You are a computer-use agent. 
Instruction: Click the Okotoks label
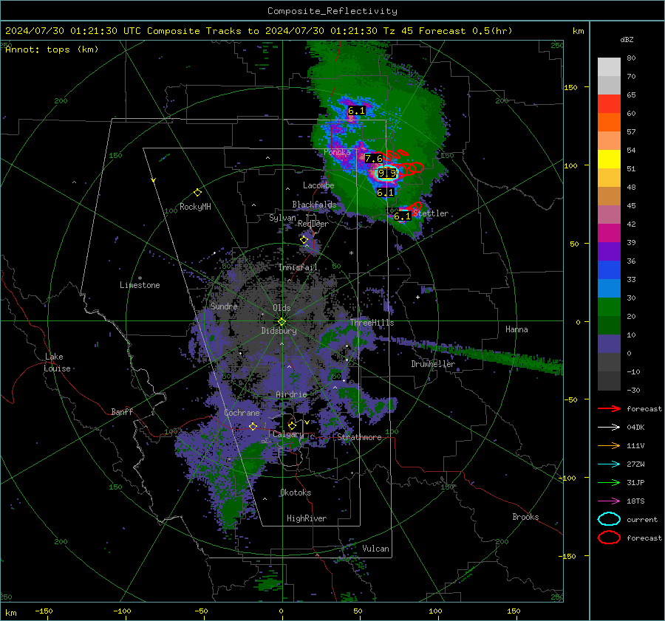pyautogui.click(x=296, y=493)
